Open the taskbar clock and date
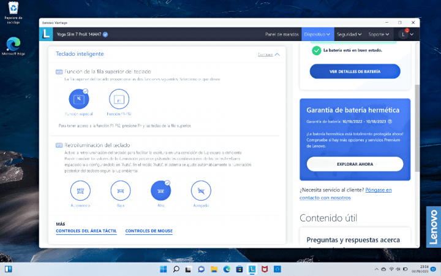The image size is (441, 276). (x=420, y=269)
